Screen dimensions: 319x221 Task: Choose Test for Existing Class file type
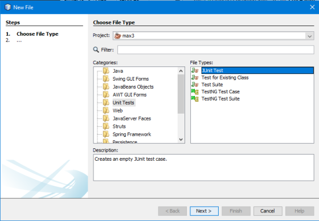tap(225, 77)
